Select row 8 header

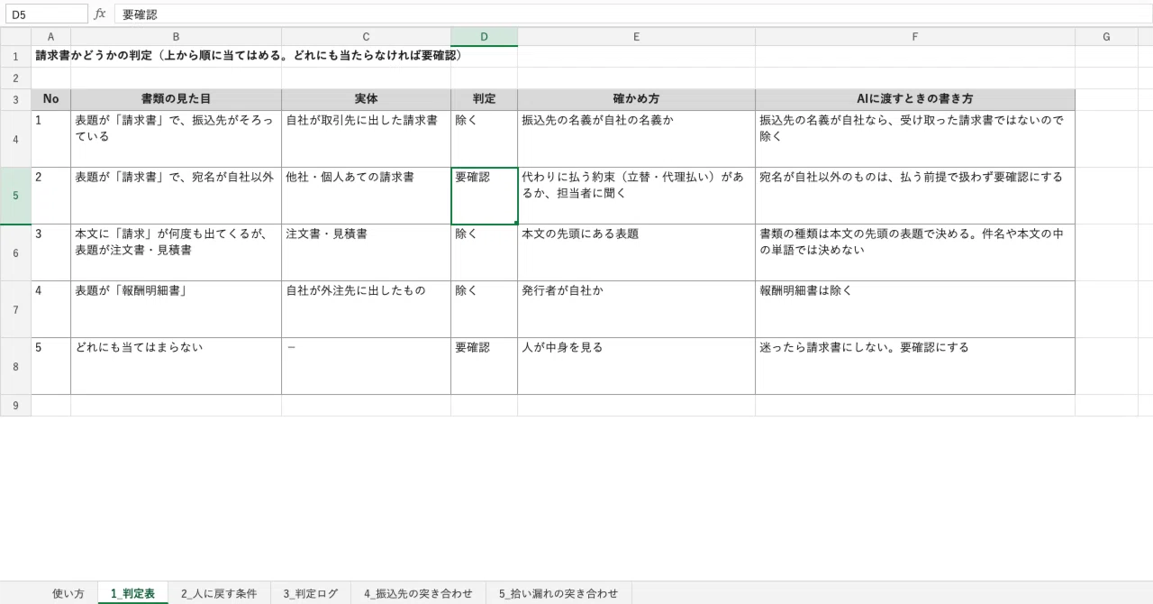[15, 366]
